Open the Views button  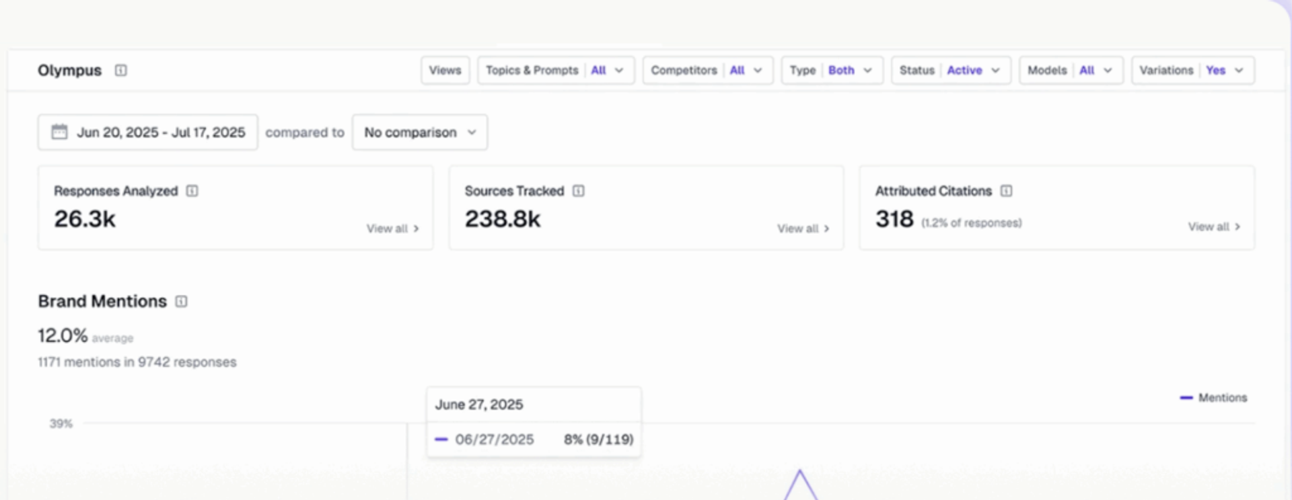coord(445,71)
